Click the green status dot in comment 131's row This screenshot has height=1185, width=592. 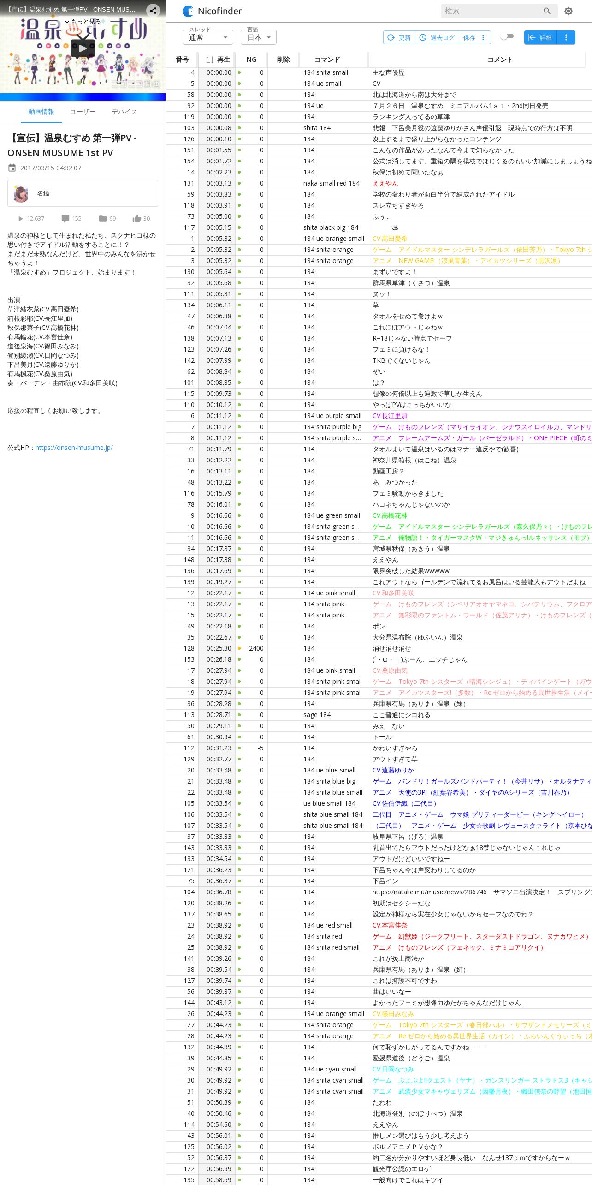(x=239, y=183)
